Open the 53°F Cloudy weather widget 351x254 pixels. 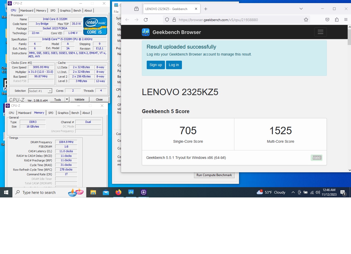pyautogui.click(x=271, y=192)
